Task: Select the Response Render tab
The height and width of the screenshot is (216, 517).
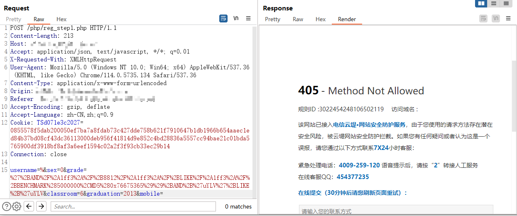Action: tap(347, 19)
